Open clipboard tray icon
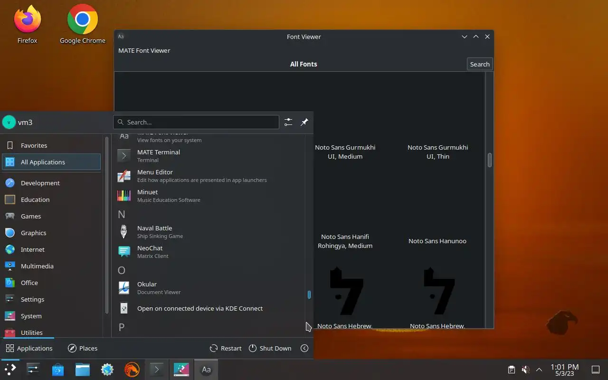The width and height of the screenshot is (608, 380). tap(512, 370)
